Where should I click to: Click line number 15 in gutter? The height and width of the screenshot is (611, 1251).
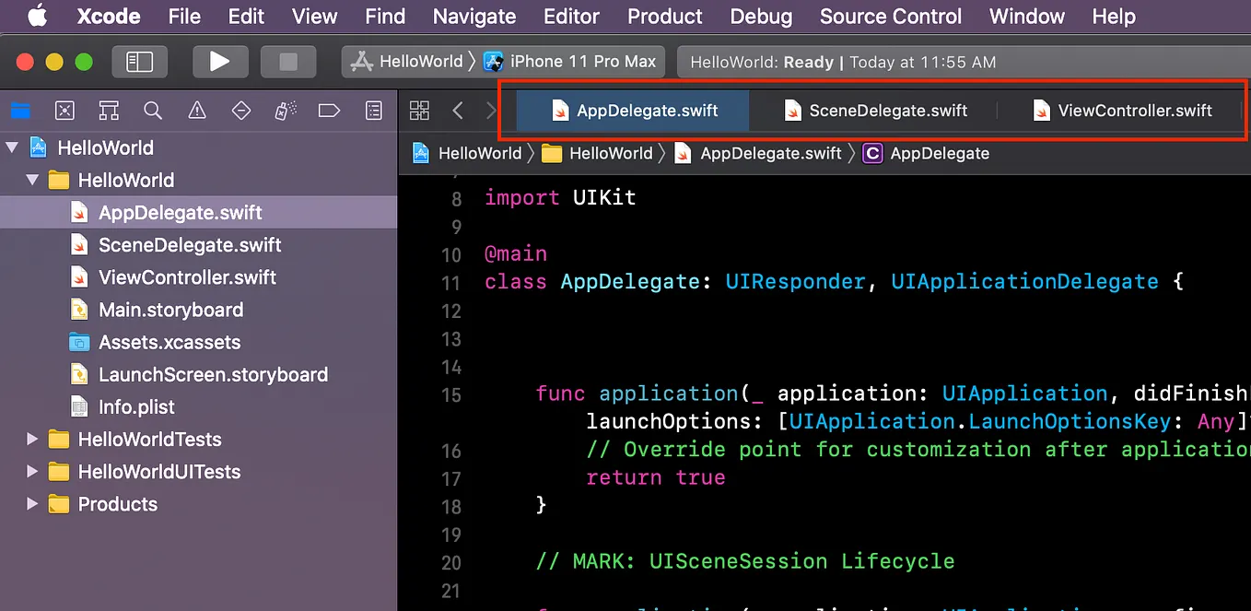coord(451,394)
